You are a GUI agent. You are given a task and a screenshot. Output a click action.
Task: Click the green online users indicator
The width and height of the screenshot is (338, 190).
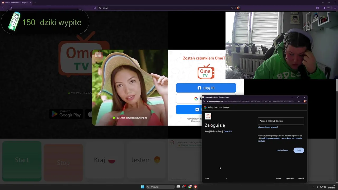point(114,118)
